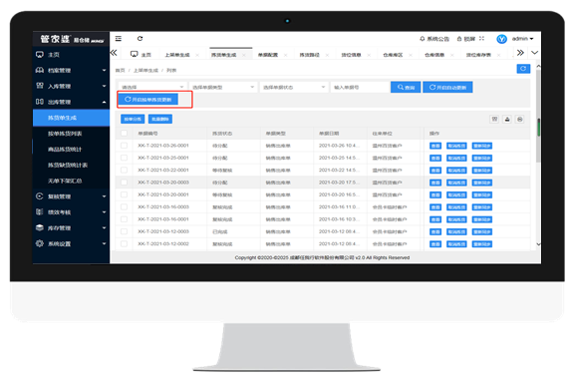The width and height of the screenshot is (574, 377).
Task: Click the blue refresh button under the tab bar
Action: point(523,69)
